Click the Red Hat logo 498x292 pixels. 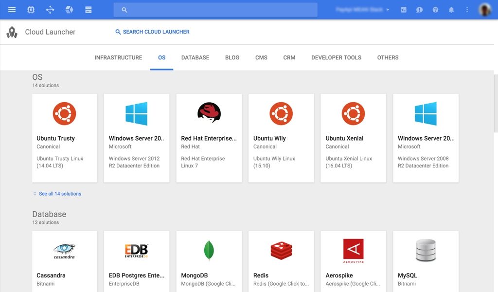(x=209, y=112)
